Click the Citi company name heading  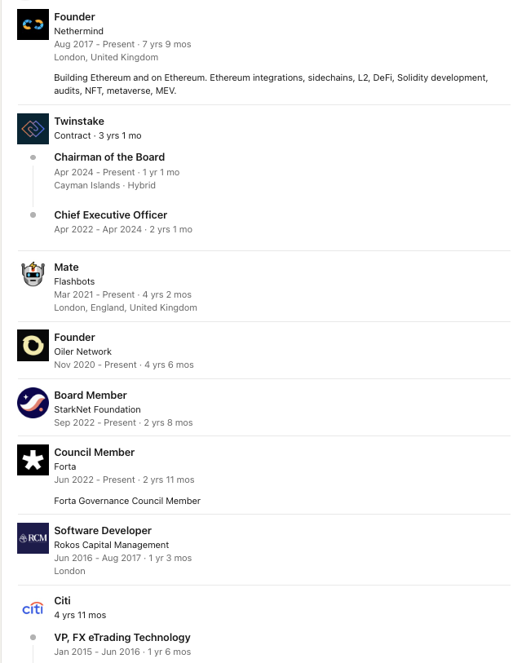point(62,601)
